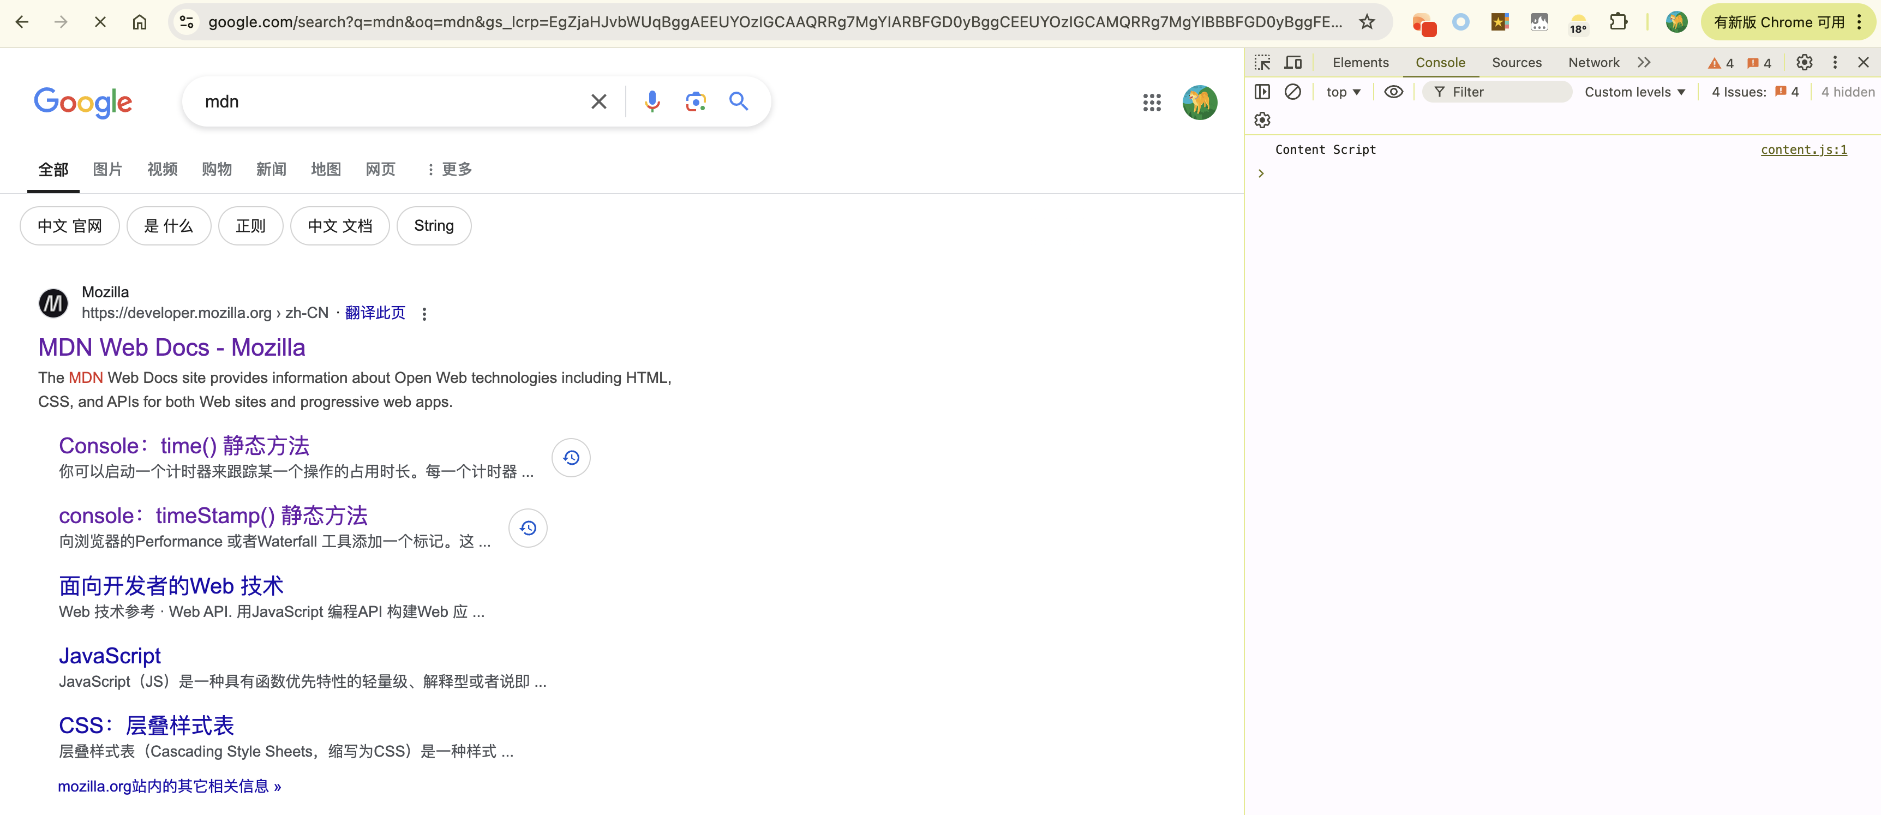Image resolution: width=1881 pixels, height=815 pixels.
Task: Expand more DevTools tabs chevron
Action: pos(1644,63)
